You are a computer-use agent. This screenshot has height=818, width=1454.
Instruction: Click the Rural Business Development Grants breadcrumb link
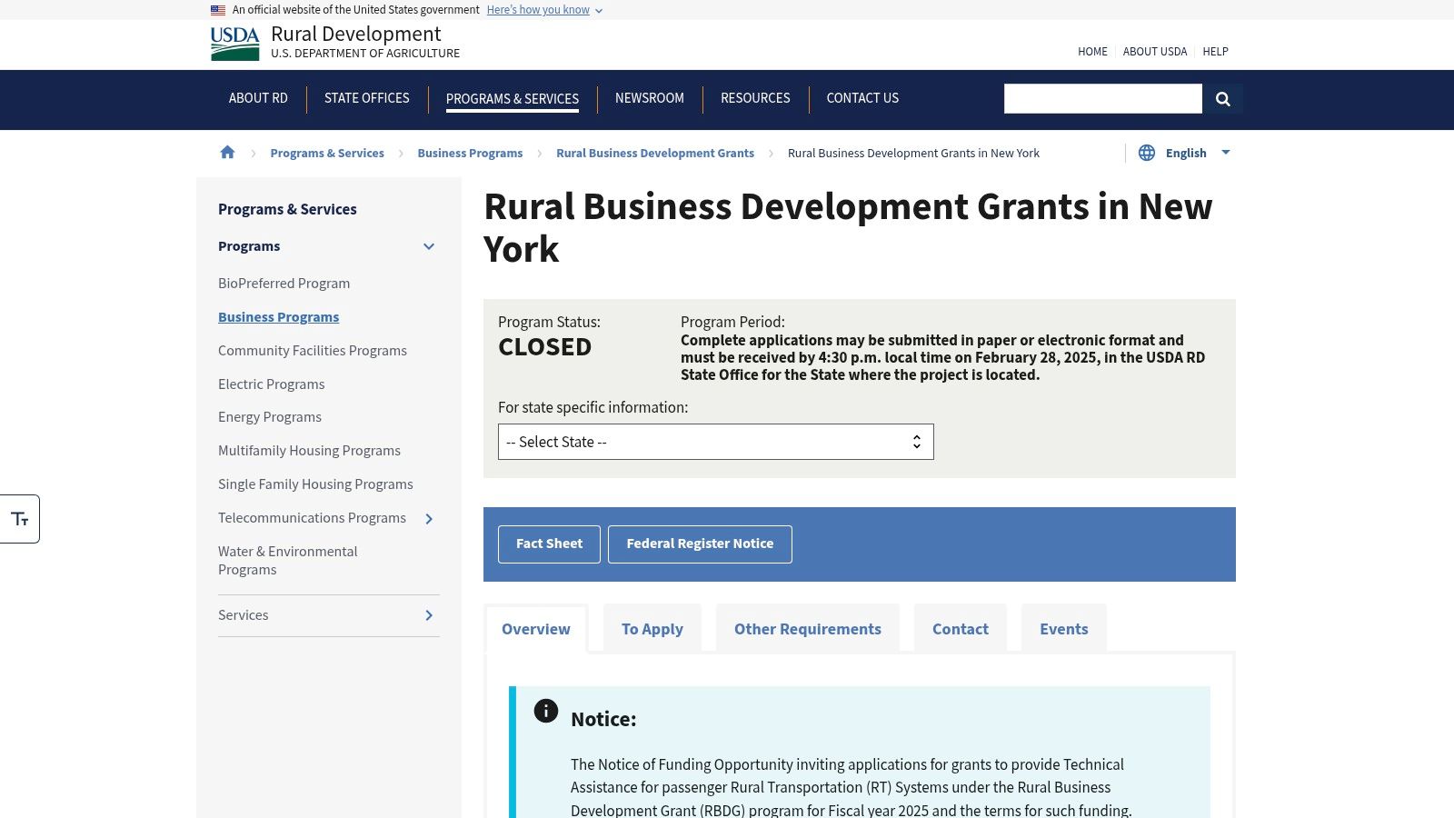coord(655,153)
